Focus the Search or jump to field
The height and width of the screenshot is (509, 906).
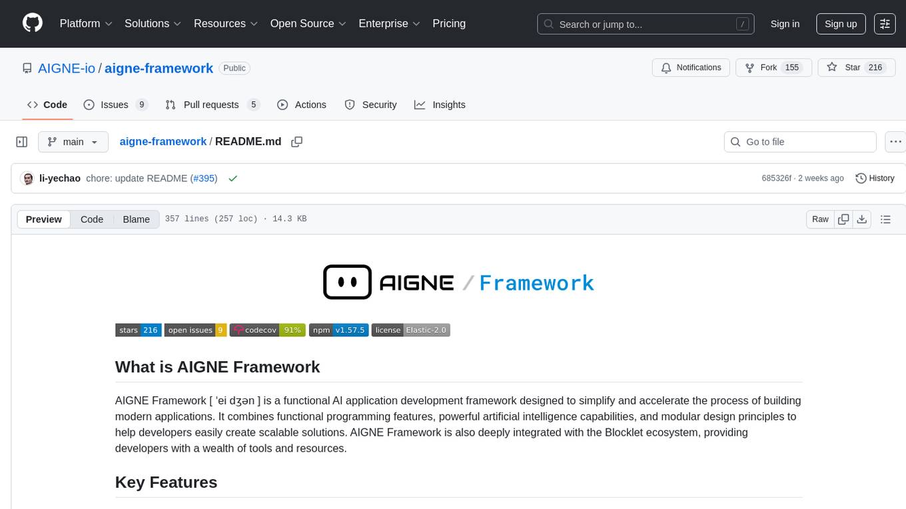pos(647,24)
